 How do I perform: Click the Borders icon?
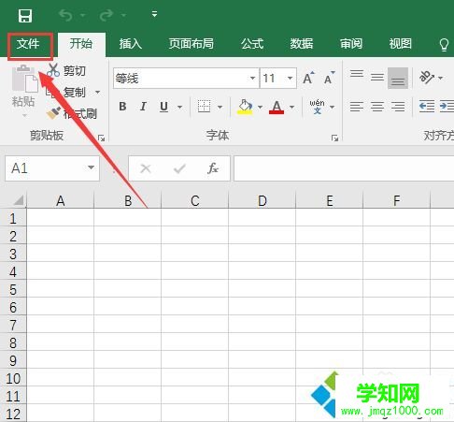(x=205, y=107)
